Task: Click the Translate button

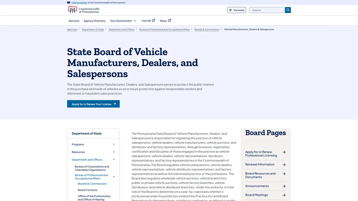Action: click(x=237, y=10)
